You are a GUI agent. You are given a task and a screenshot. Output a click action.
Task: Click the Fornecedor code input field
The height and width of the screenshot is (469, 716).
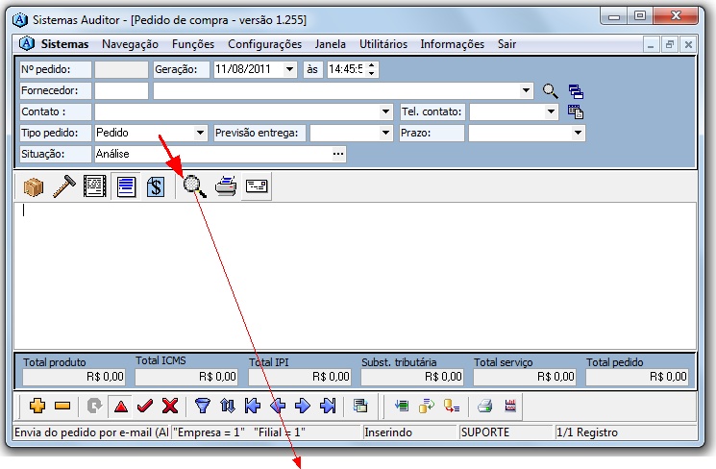tap(121, 90)
